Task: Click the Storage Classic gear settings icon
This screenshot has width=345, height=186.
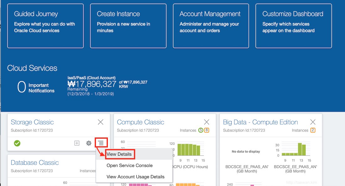Action: point(89,143)
